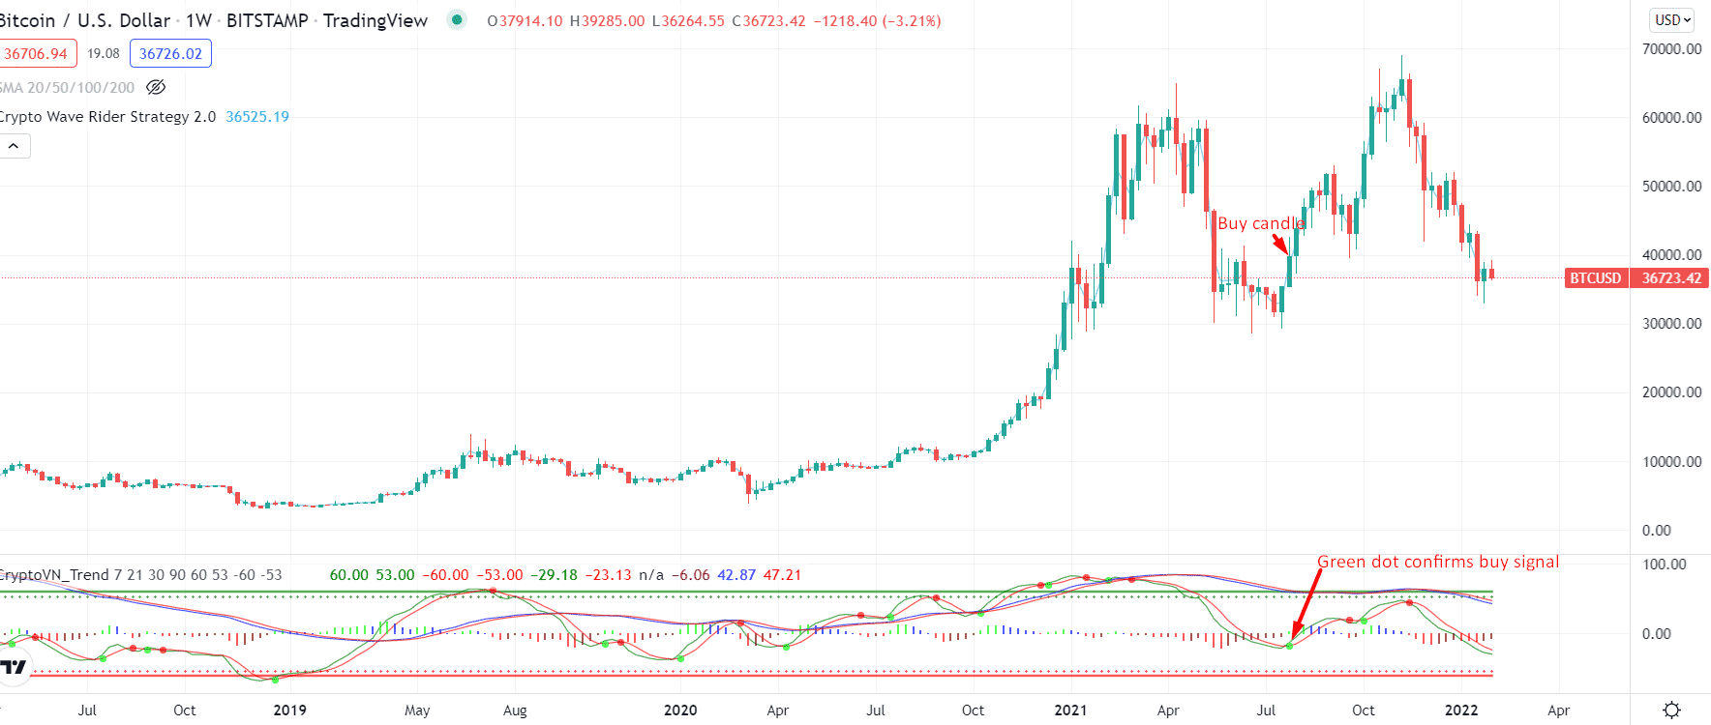Click the 2022 label on time axis
The image size is (1711, 725).
[1461, 710]
